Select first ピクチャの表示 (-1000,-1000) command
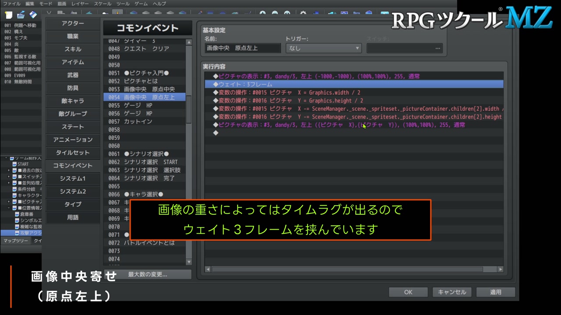561x315 pixels. pos(354,76)
